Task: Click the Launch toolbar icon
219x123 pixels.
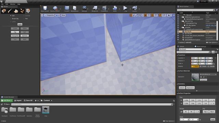Action: (x=134, y=9)
